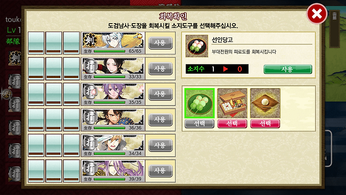Click 사용 button for the 65/65 swordsman
The width and height of the screenshot is (346, 195).
pos(160,43)
